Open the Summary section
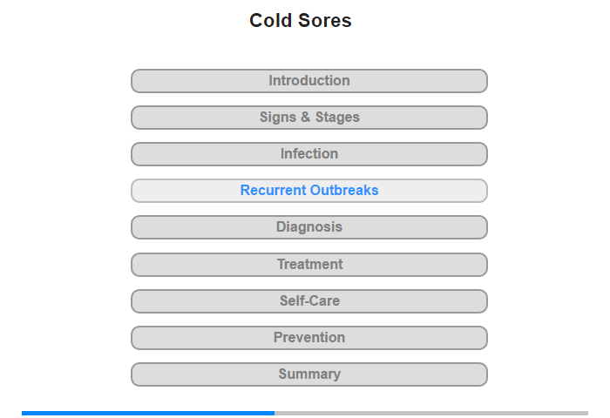 tap(308, 374)
